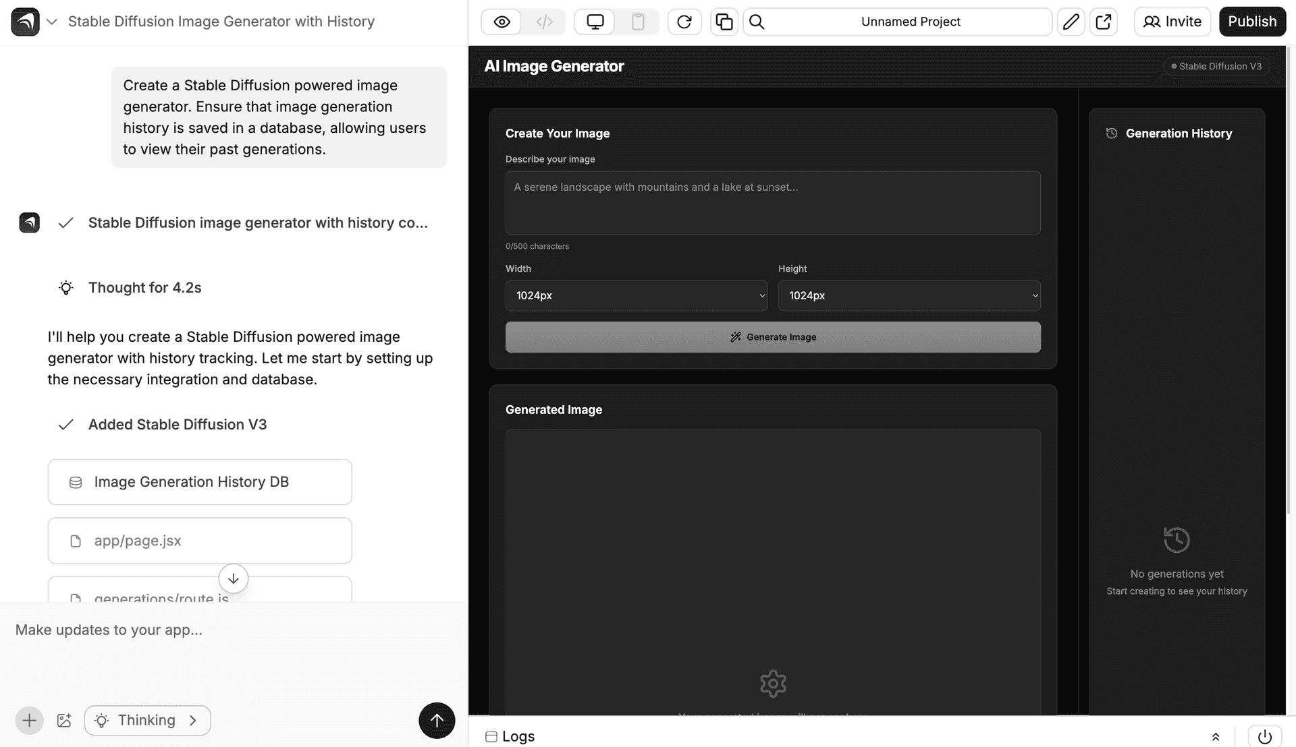
Task: Collapse the Logs panel chevron
Action: [1216, 736]
